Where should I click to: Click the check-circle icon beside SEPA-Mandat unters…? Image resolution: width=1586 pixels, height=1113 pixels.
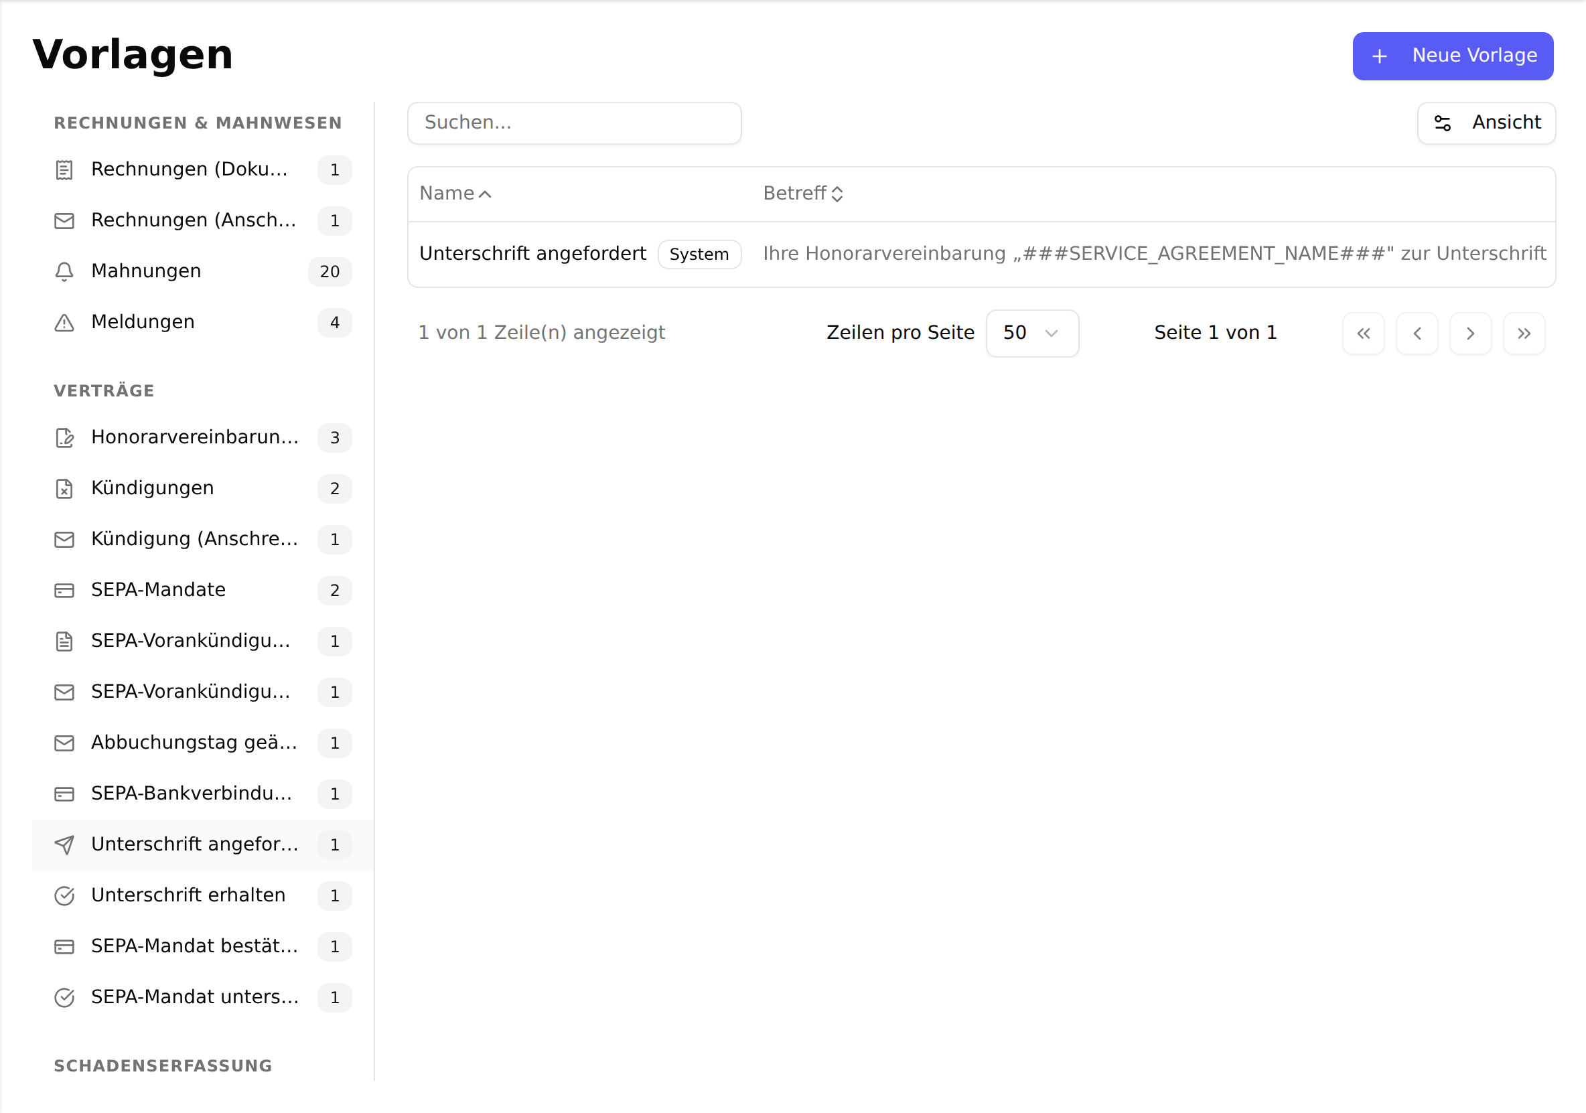64,998
